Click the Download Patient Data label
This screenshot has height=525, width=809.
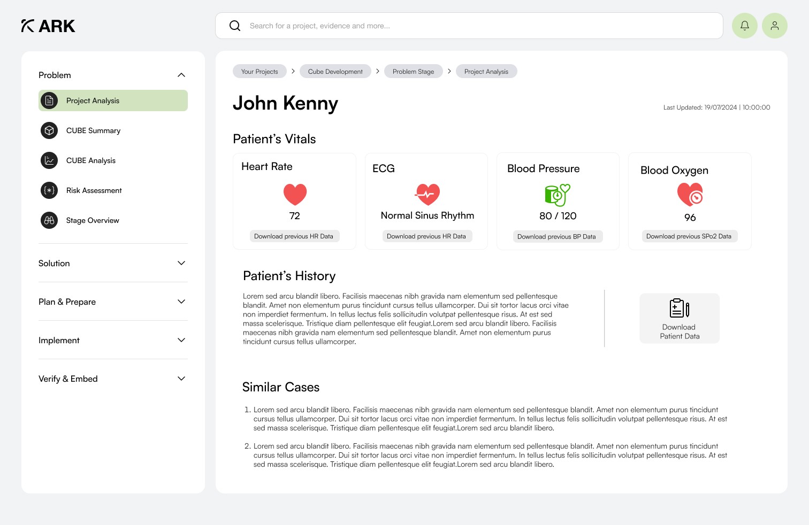[680, 331]
